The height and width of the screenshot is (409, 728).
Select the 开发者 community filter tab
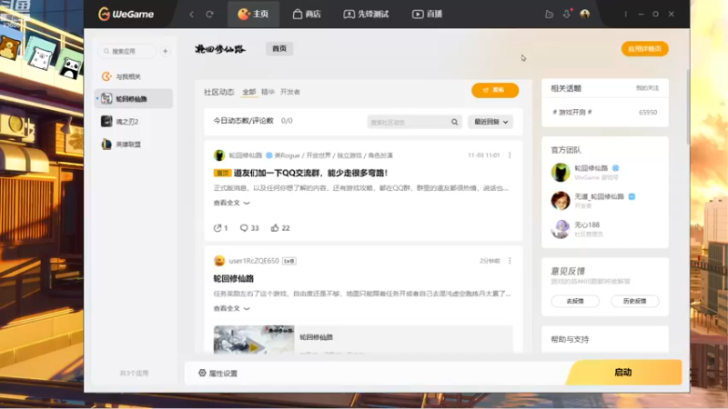(290, 92)
